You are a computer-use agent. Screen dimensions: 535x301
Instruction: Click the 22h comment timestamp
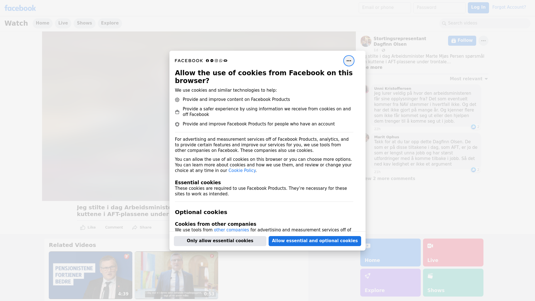[x=377, y=129]
